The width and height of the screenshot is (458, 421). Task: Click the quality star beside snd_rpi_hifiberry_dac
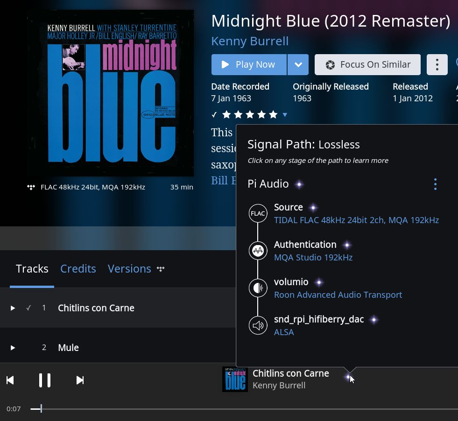coord(374,320)
